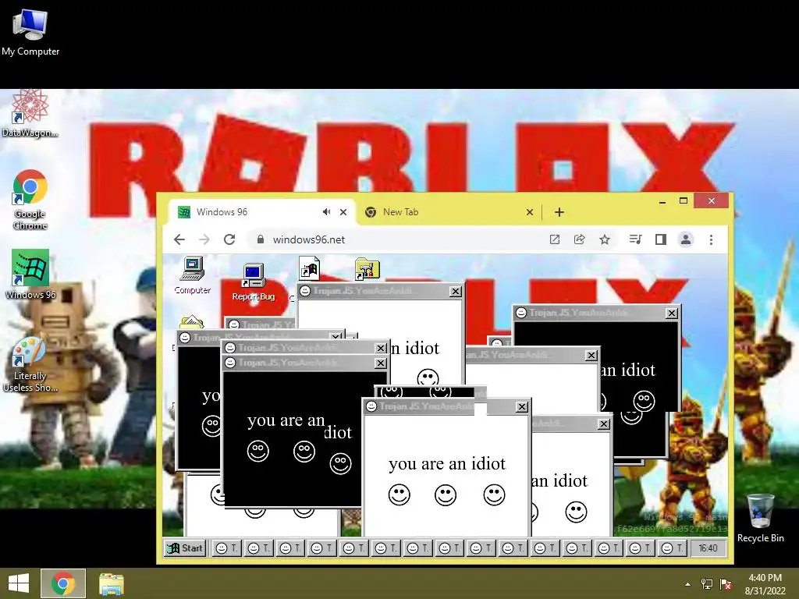Close top-right black Trojan.JS window
The image size is (799, 599).
tap(672, 314)
